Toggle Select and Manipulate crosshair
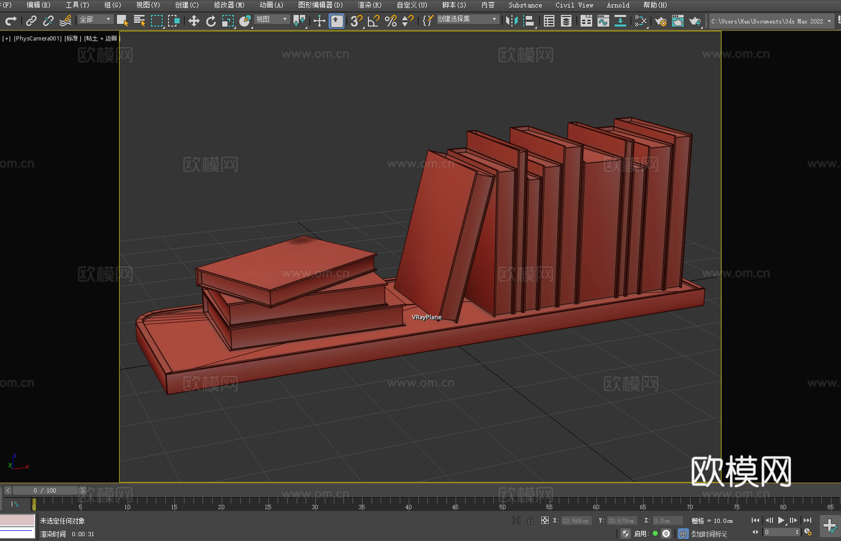This screenshot has height=541, width=841. click(319, 21)
